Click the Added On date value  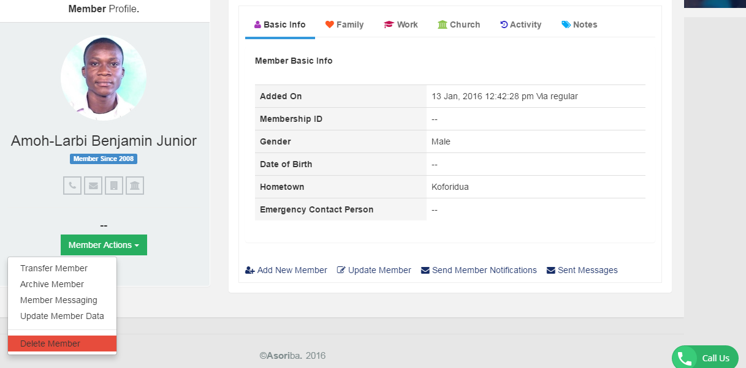point(504,96)
